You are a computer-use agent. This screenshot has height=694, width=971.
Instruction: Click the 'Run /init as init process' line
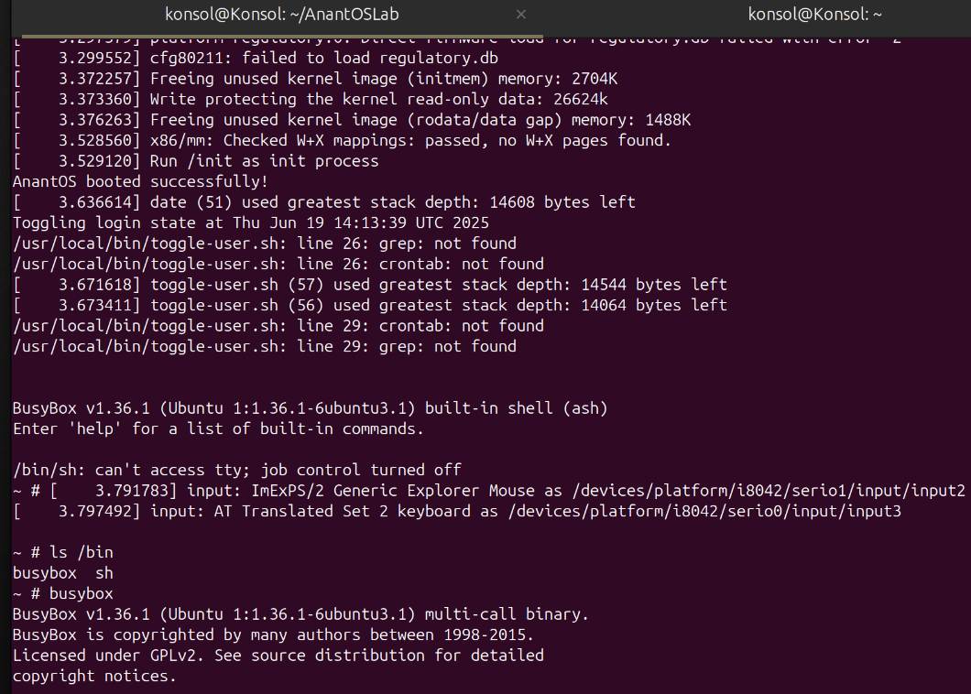pyautogui.click(x=196, y=161)
